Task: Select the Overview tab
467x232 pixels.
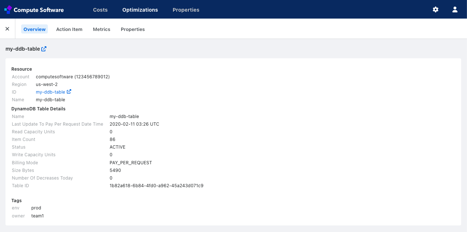Action: tap(35, 29)
